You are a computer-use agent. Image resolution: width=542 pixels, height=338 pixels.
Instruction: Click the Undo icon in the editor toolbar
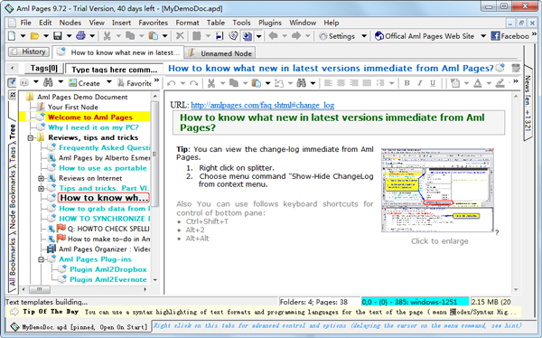pos(171,83)
